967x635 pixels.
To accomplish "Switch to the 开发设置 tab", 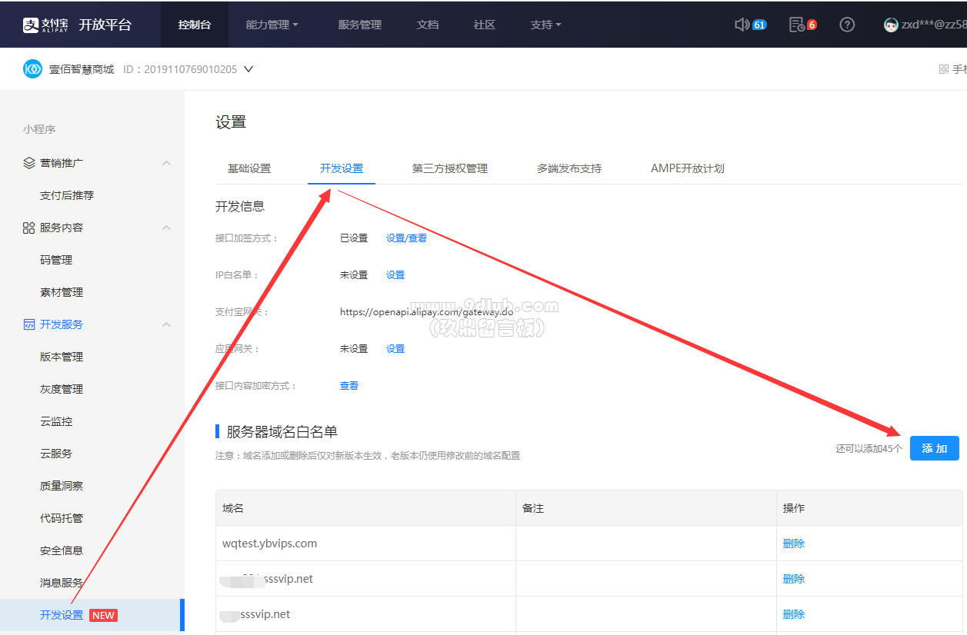I will (x=342, y=168).
